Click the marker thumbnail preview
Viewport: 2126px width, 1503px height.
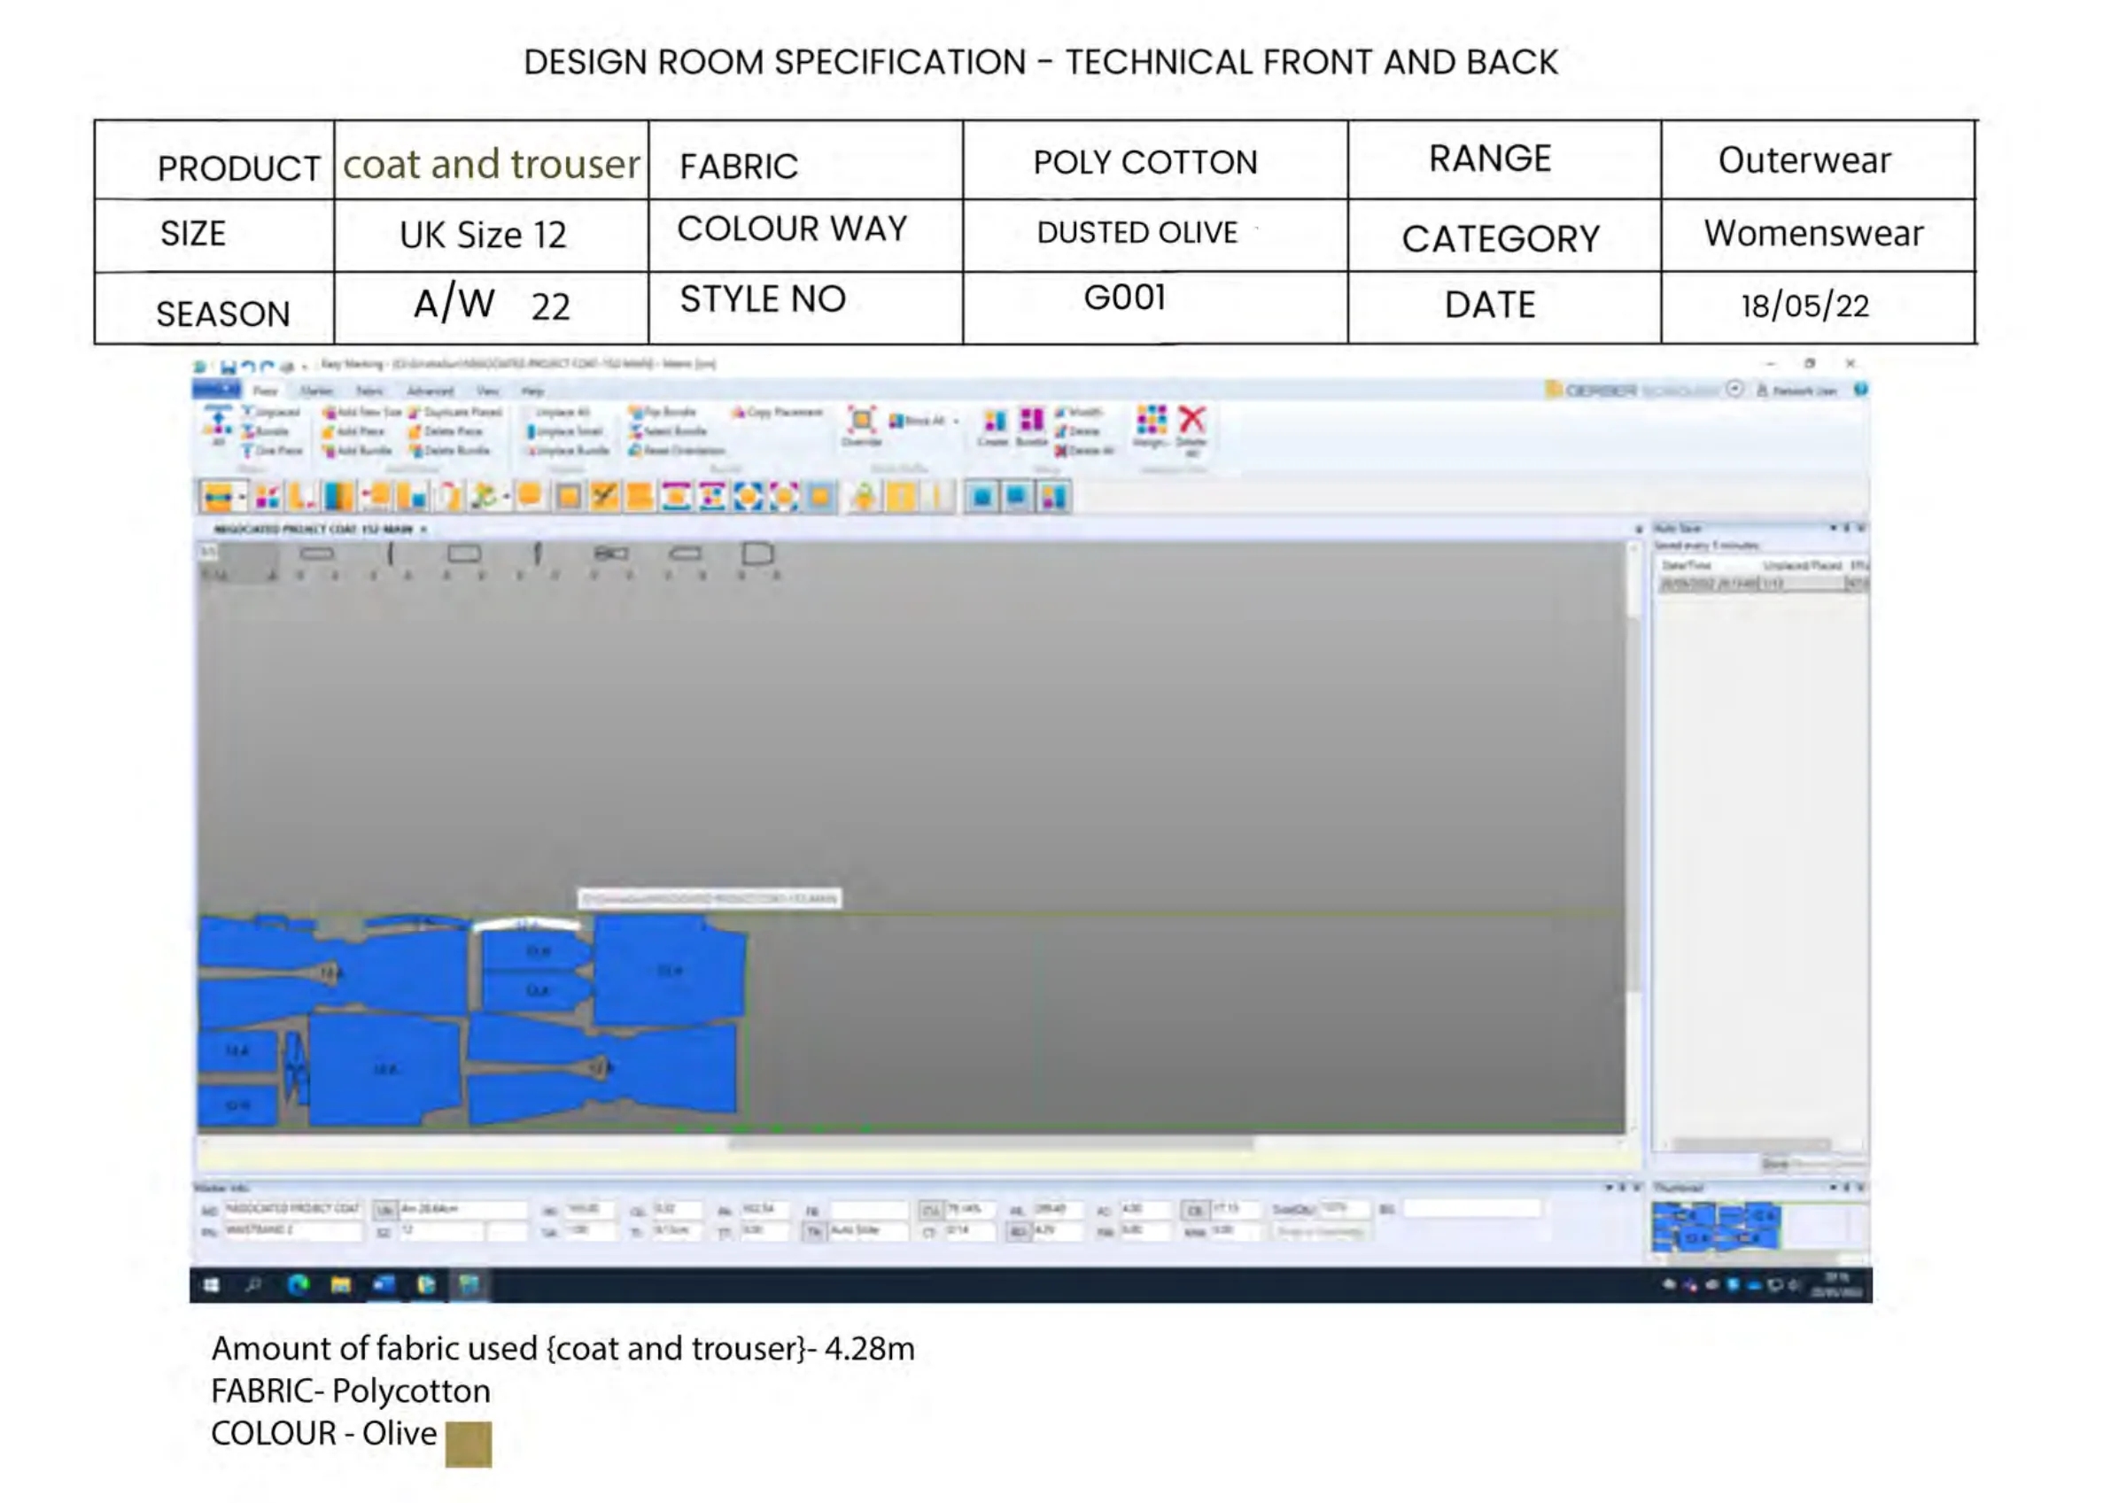click(1717, 1227)
